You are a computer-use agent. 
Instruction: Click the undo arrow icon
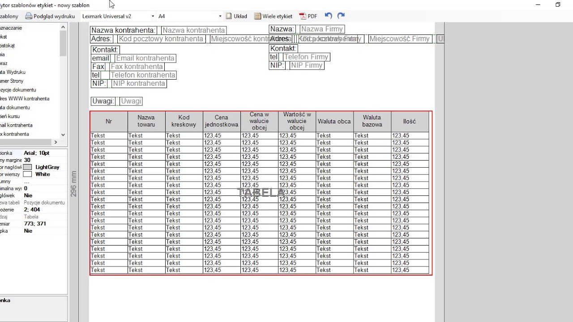coord(329,16)
